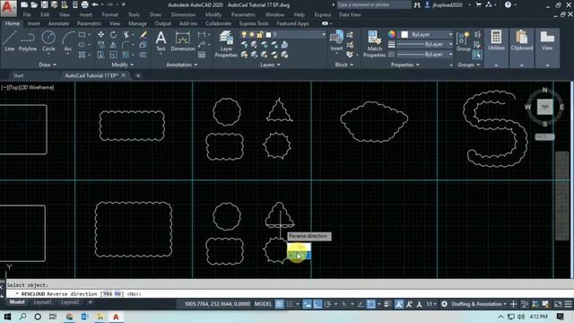Click the layer color white swatch
Viewport: 574px width, 323px height.
[x=268, y=34]
